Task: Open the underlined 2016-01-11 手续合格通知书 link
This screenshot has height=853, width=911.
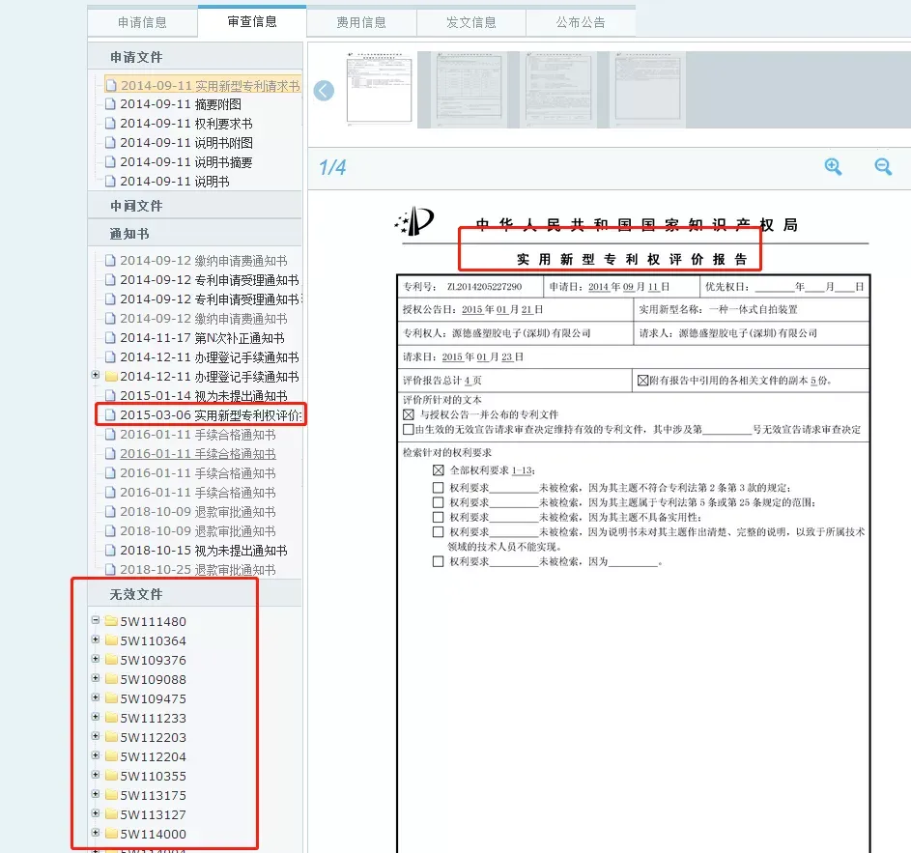Action: pos(197,454)
